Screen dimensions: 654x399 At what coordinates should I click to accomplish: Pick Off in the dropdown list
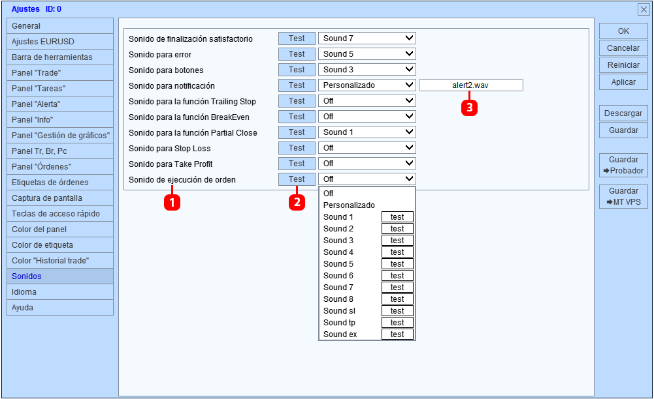pyautogui.click(x=328, y=194)
